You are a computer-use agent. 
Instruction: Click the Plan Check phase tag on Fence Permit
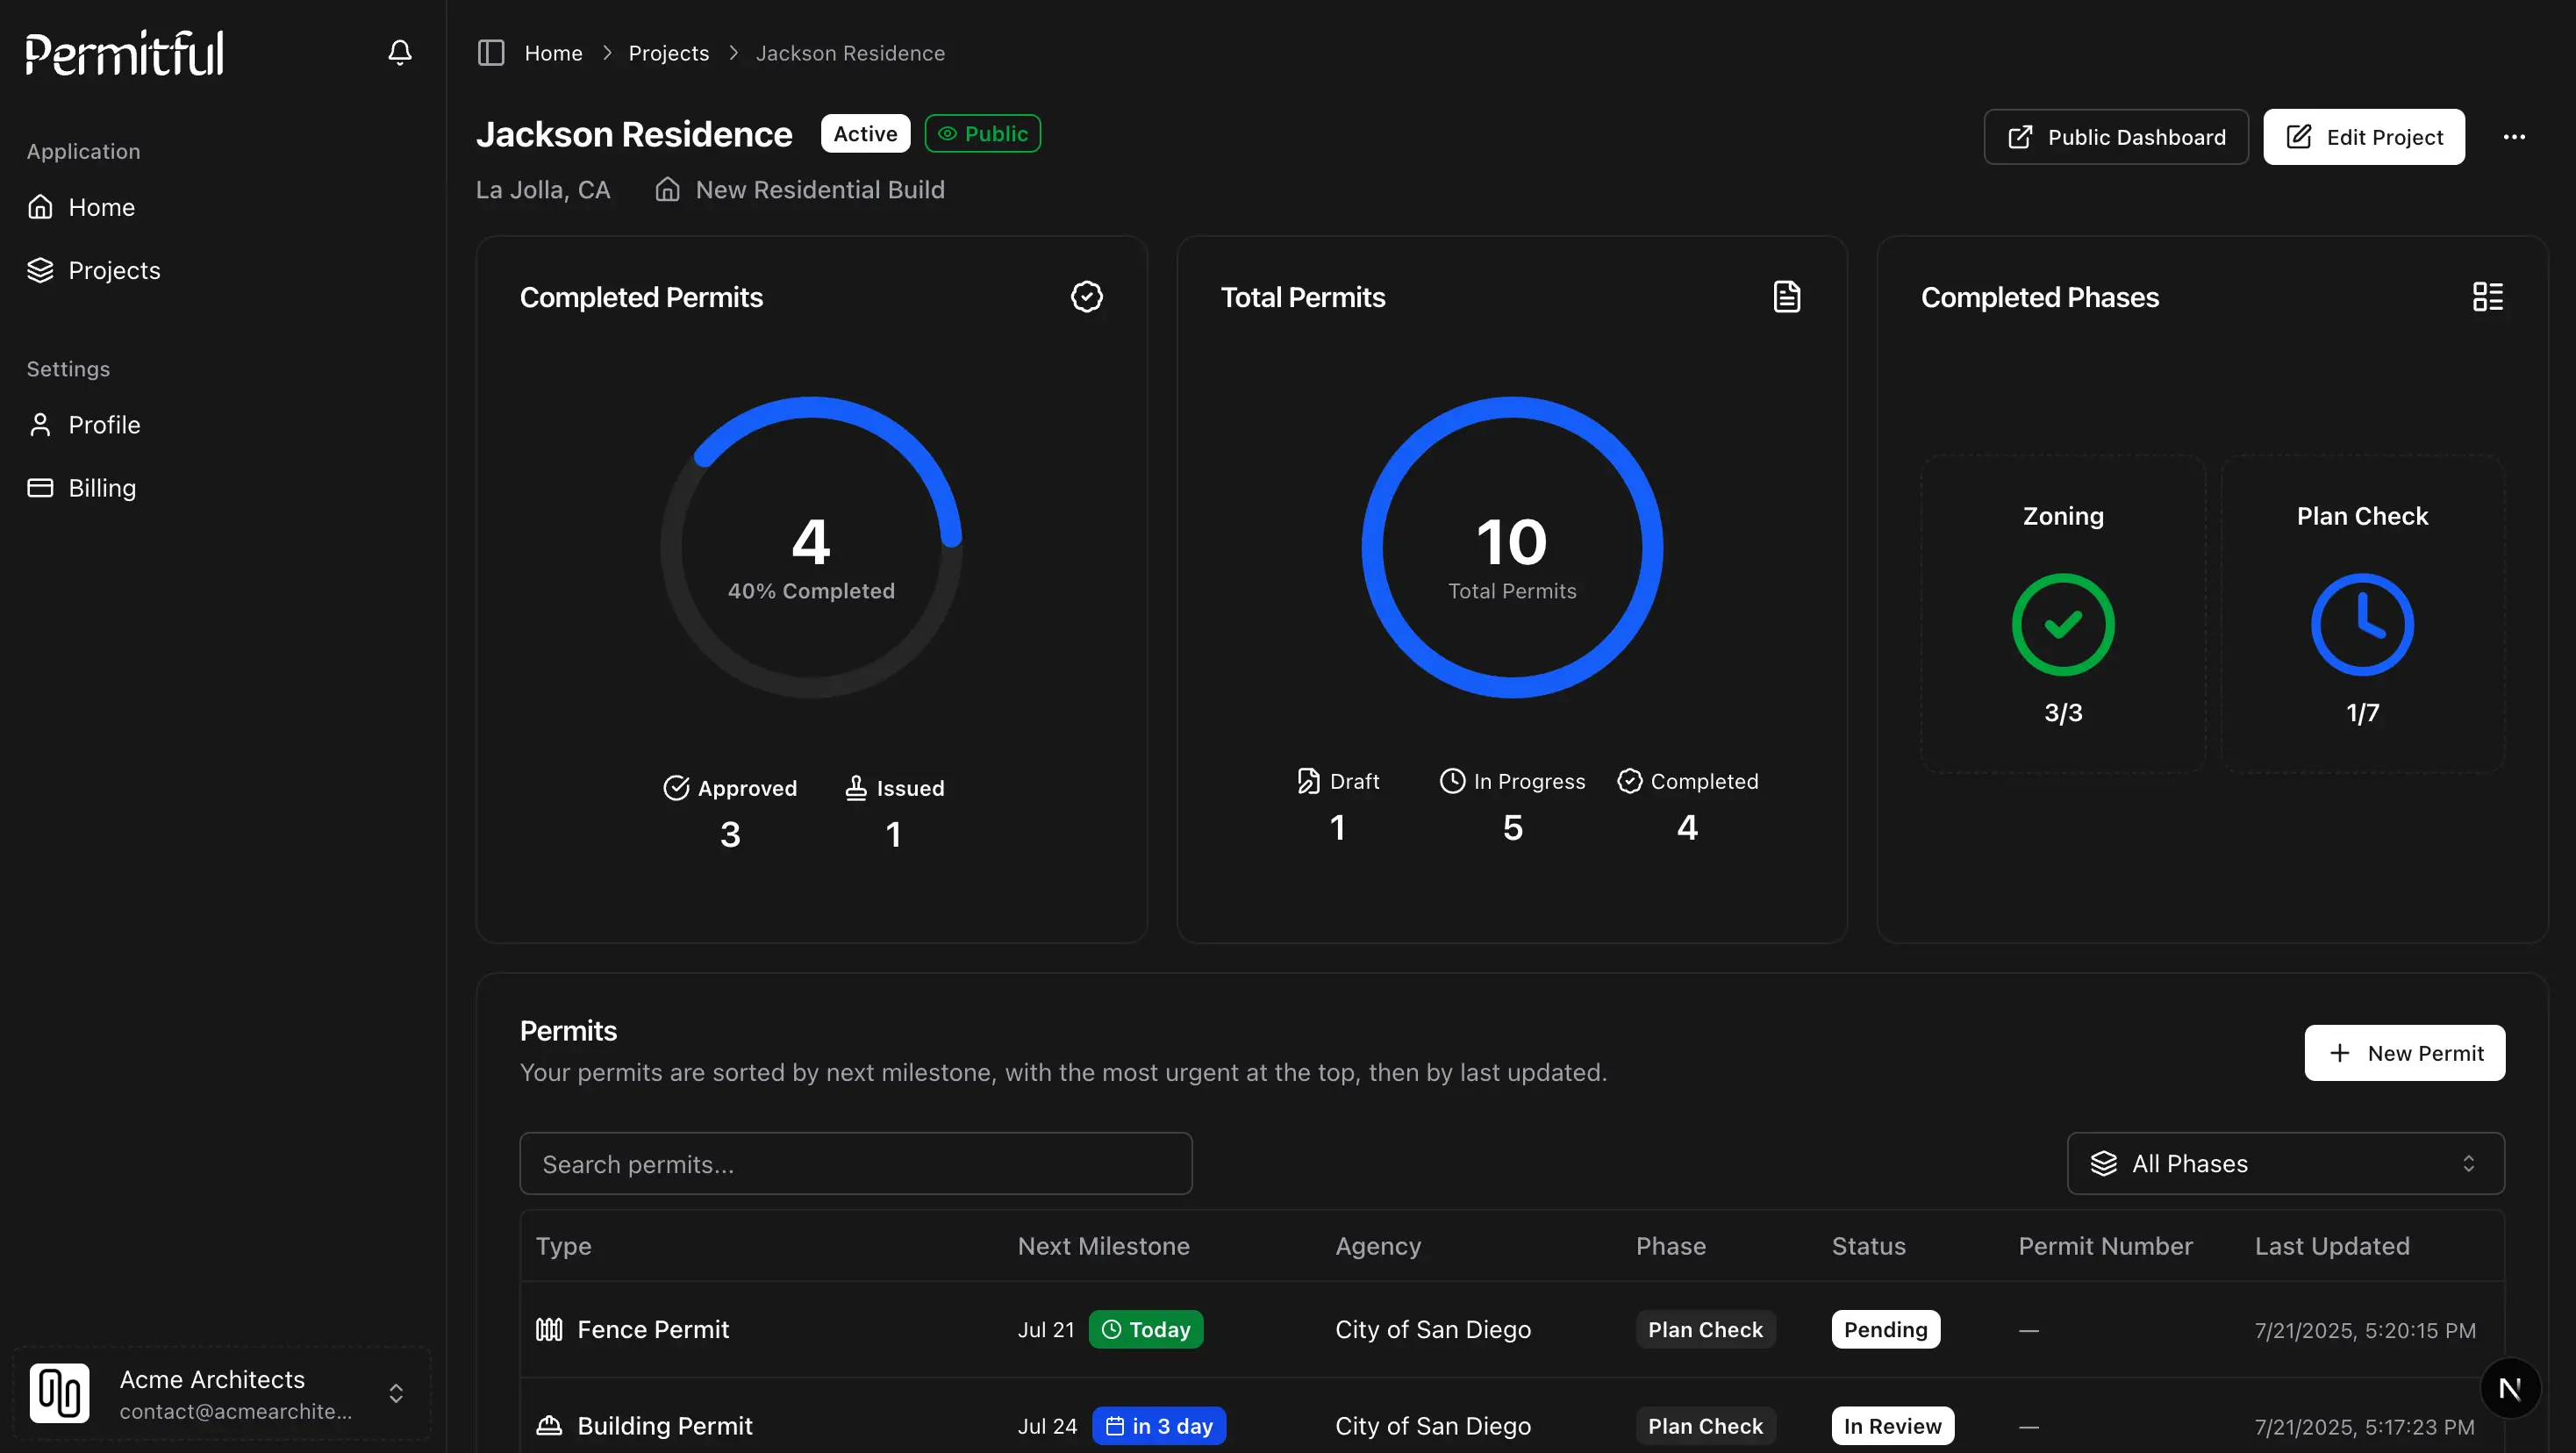click(x=1705, y=1329)
